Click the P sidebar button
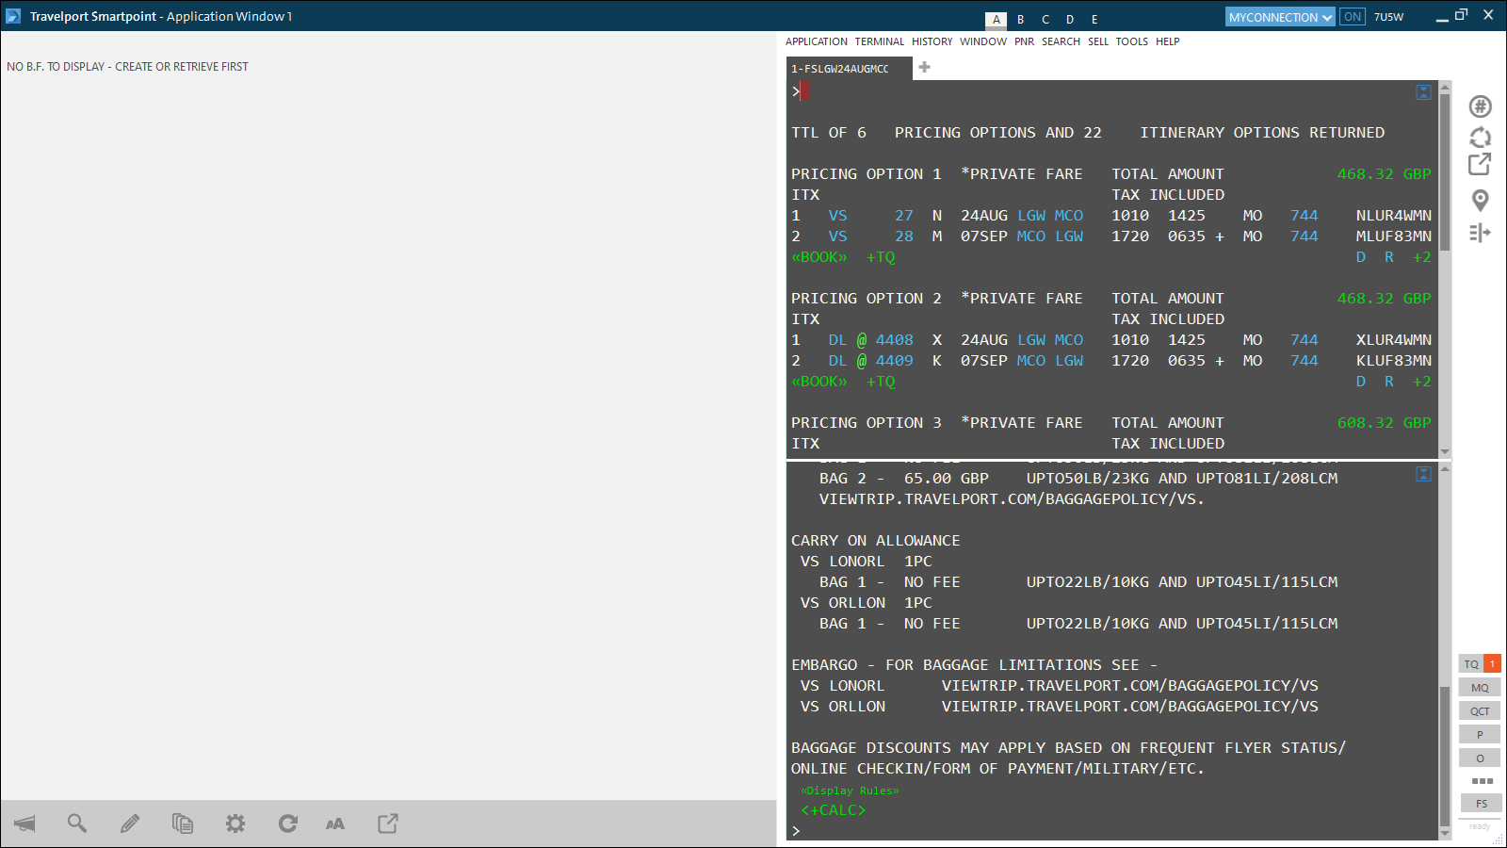 coord(1480,735)
